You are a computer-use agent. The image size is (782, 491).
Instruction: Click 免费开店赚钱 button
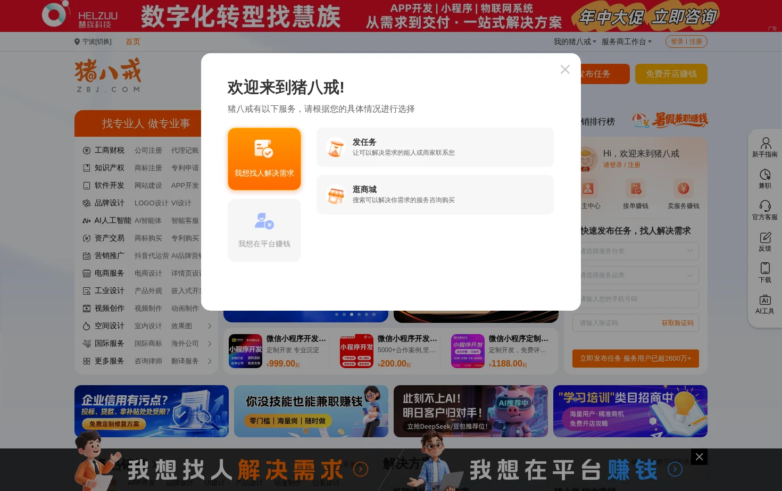tap(671, 74)
